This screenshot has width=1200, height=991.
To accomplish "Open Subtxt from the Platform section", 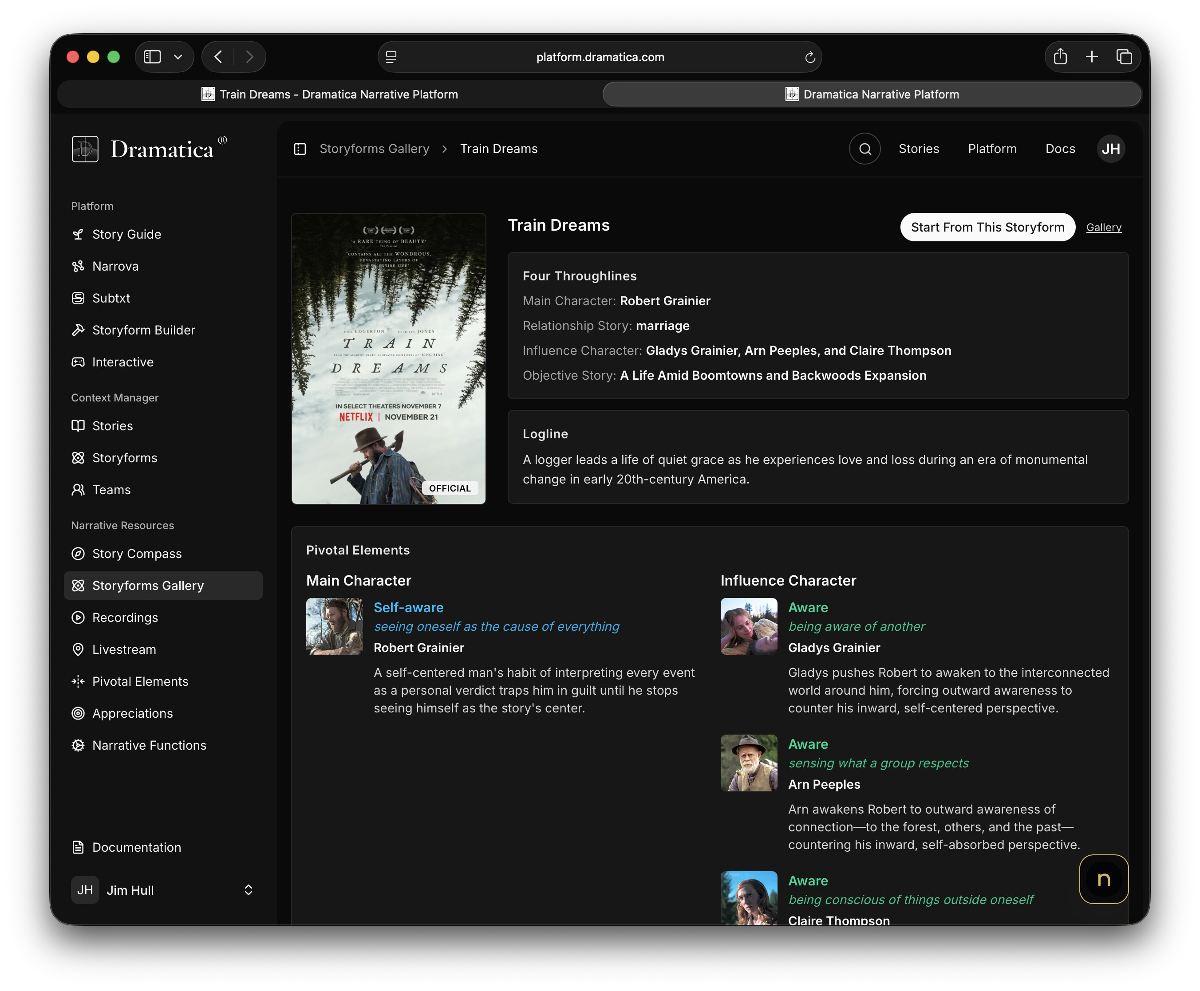I will pos(111,298).
